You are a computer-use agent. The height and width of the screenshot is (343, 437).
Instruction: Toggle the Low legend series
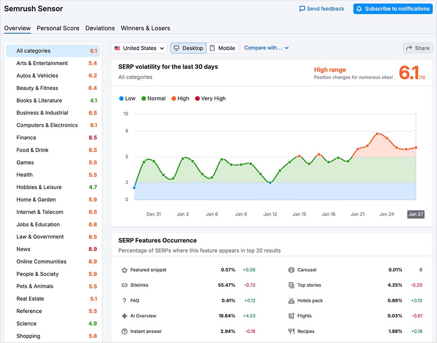[x=127, y=98]
